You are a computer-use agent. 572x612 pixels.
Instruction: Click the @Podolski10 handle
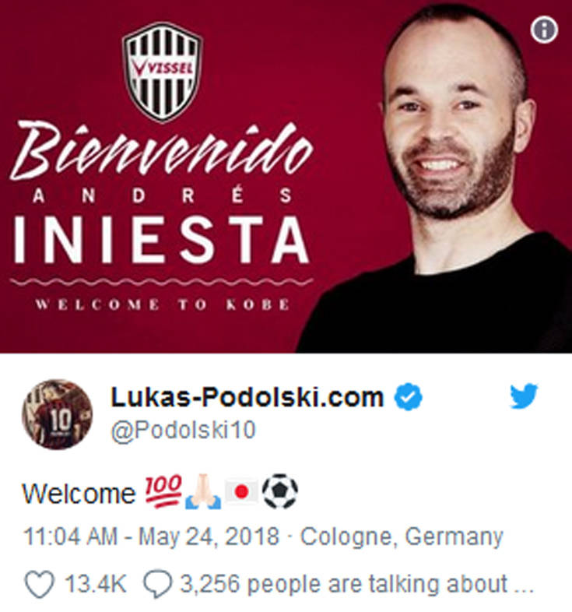184,431
